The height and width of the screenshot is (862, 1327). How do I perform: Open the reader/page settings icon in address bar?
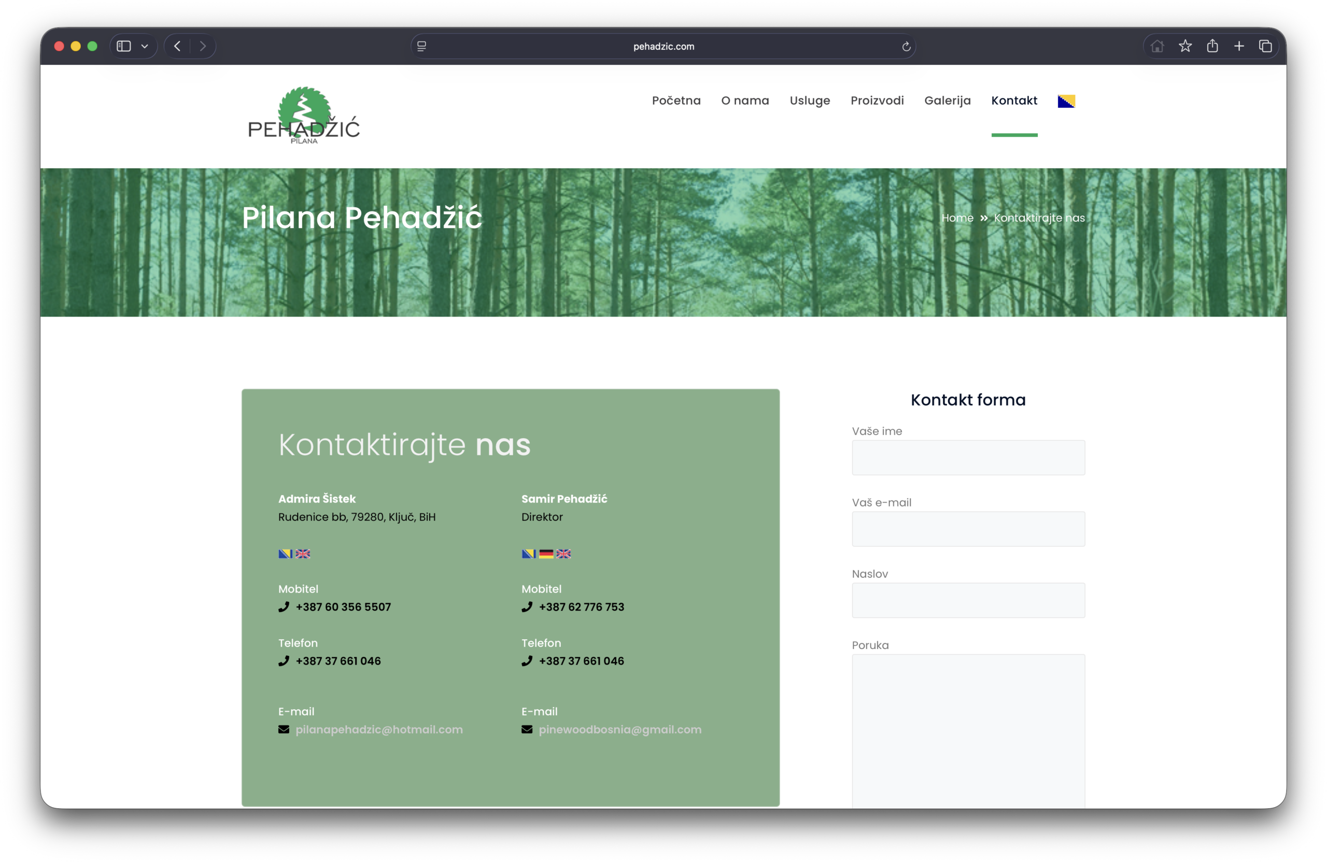click(421, 46)
